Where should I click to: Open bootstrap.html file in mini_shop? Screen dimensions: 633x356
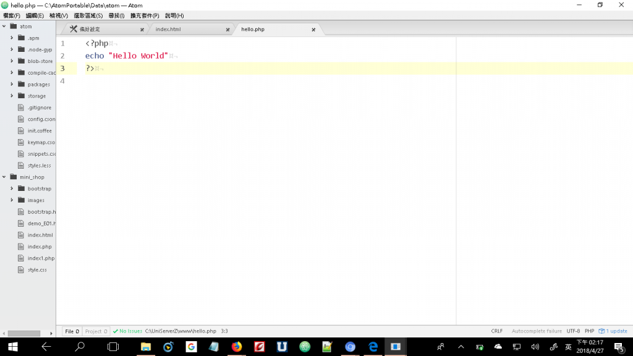click(41, 211)
